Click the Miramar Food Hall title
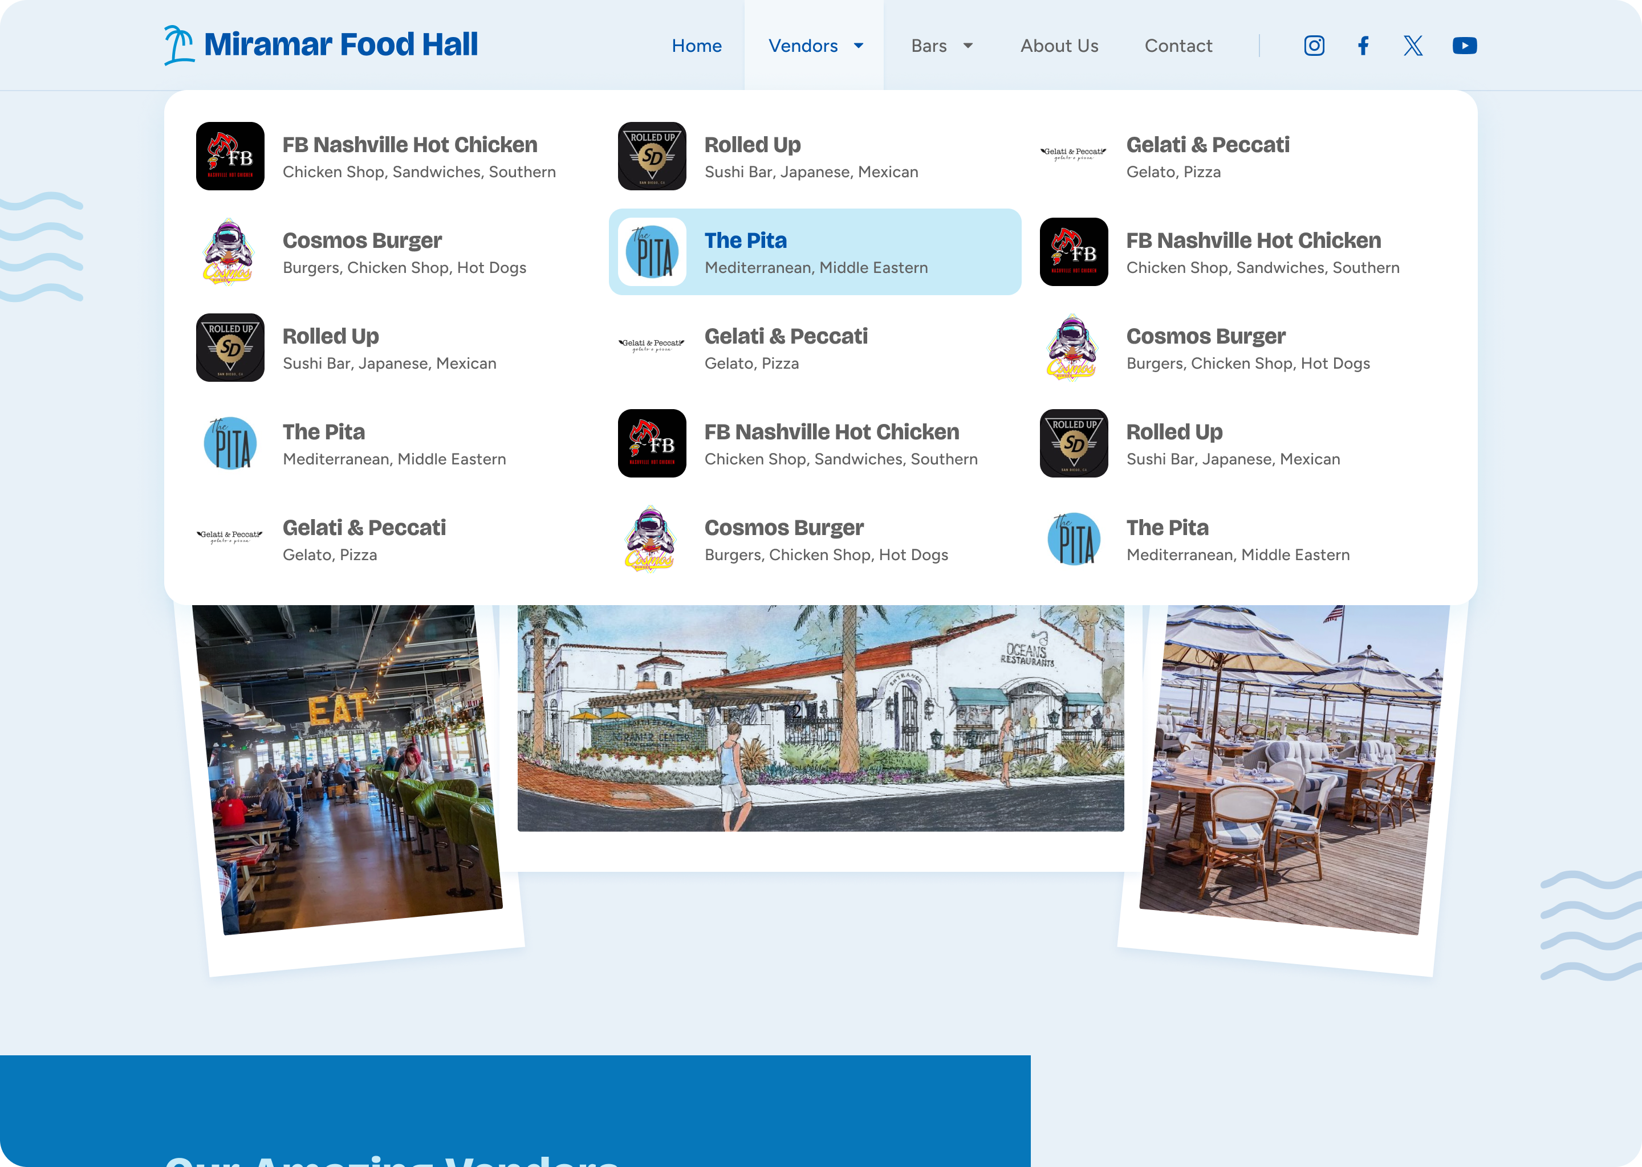 click(x=341, y=44)
